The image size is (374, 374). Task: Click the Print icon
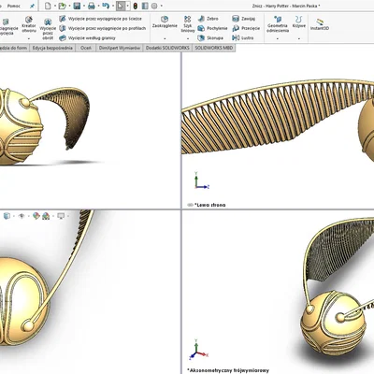pyautogui.click(x=92, y=6)
